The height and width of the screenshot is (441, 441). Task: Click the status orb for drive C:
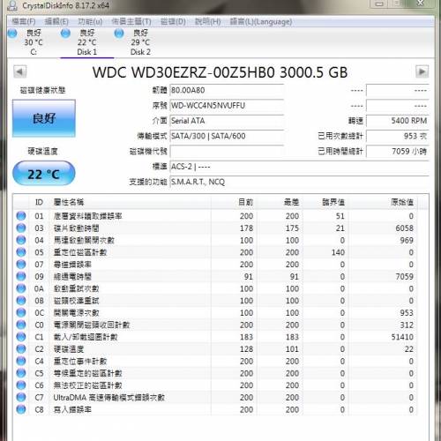click(12, 34)
